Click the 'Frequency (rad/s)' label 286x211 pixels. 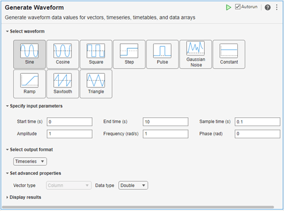coord(121,134)
